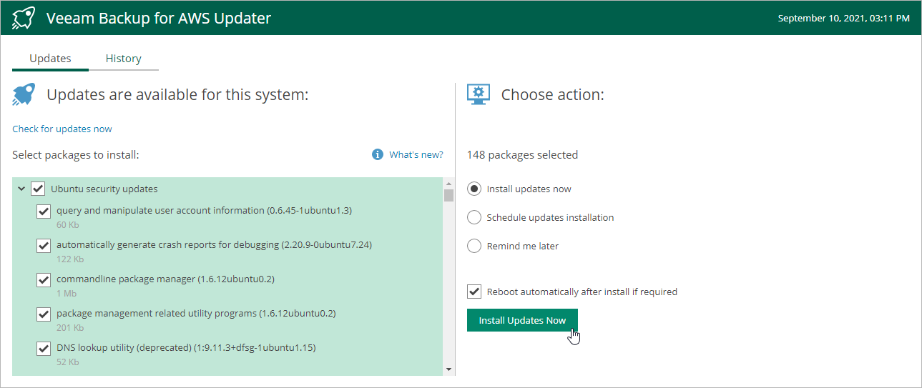Open the Updates tab
Screen dimensions: 922x388
[50, 59]
